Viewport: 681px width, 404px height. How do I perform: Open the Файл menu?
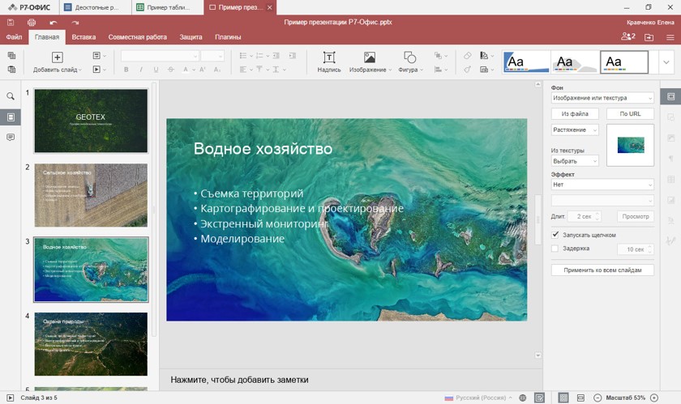(x=14, y=37)
